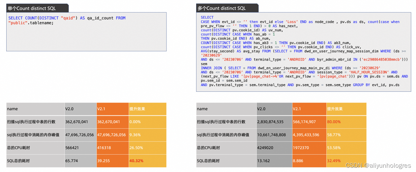Click 362,670,041 in the gray V2.0 column
The image size is (416, 172).
tap(80, 122)
